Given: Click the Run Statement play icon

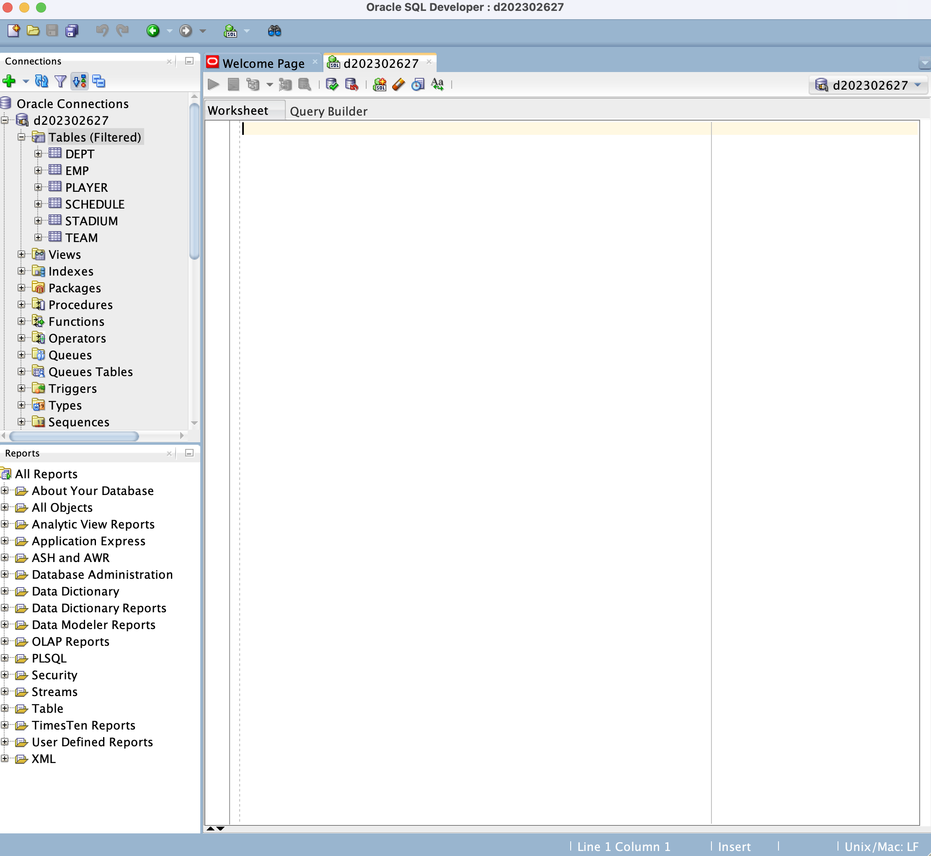Looking at the screenshot, I should click(214, 84).
